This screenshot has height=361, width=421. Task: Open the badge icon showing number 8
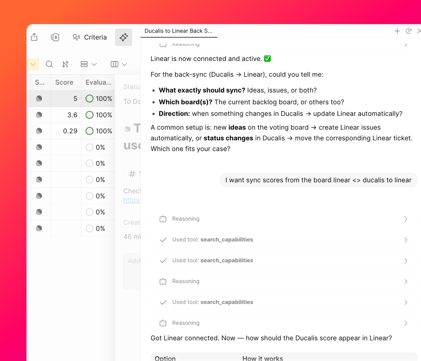point(55,38)
